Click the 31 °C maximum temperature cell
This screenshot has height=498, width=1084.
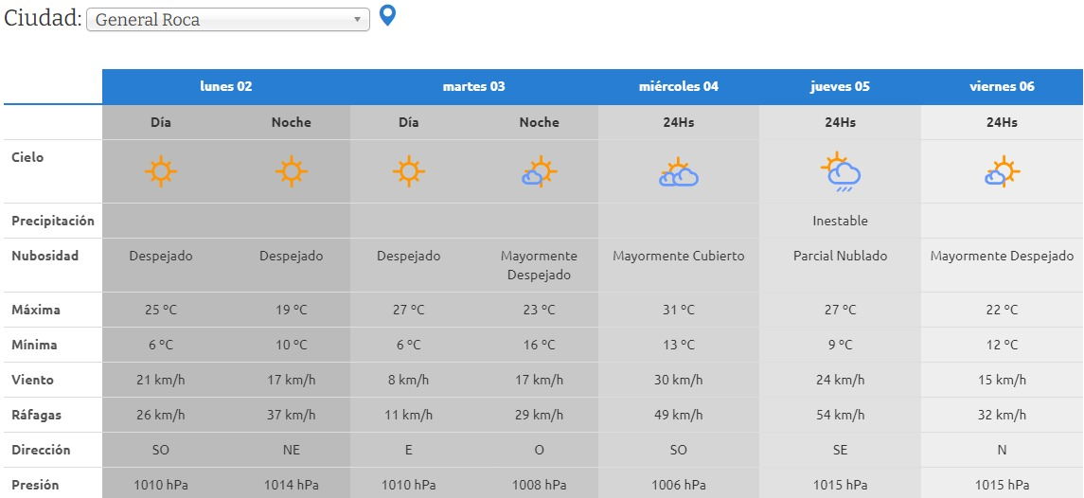click(x=678, y=310)
